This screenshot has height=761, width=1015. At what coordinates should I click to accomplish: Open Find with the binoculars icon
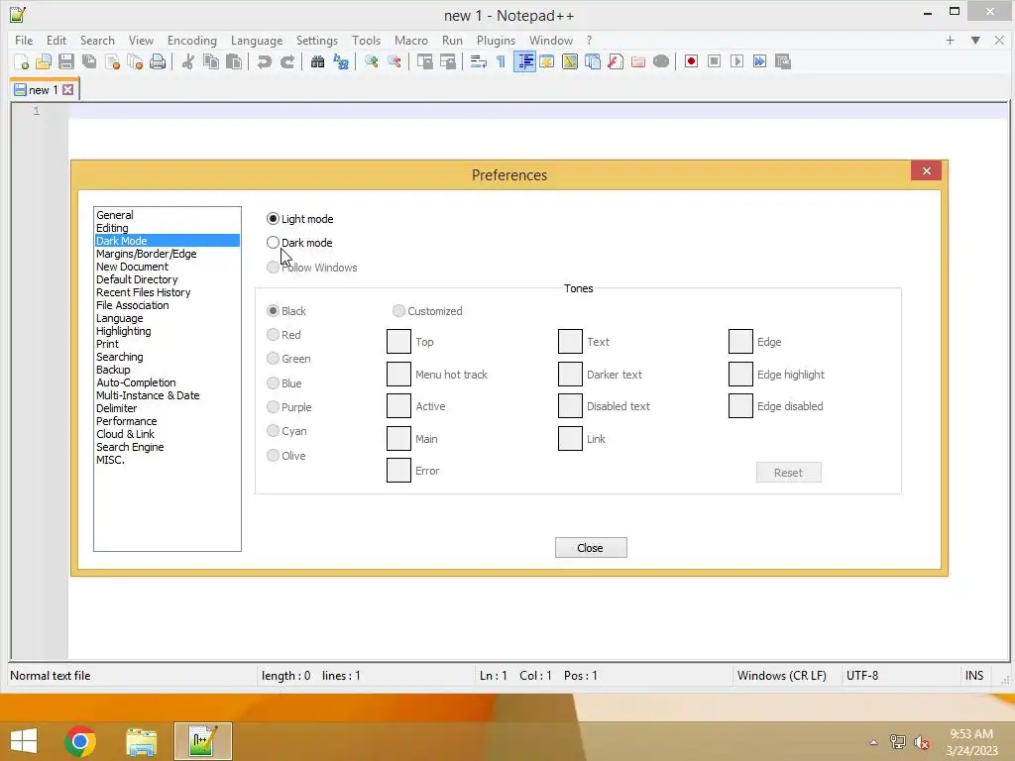click(318, 61)
